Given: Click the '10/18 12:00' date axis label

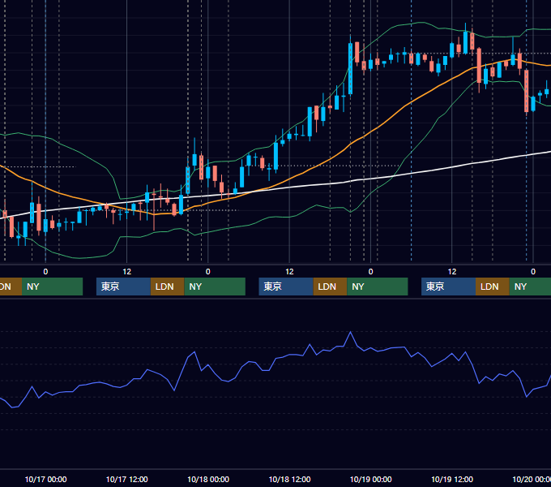Looking at the screenshot, I should pos(289,479).
